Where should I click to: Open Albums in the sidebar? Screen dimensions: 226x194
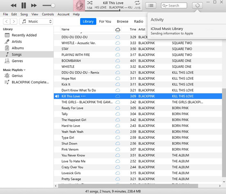(x=18, y=48)
